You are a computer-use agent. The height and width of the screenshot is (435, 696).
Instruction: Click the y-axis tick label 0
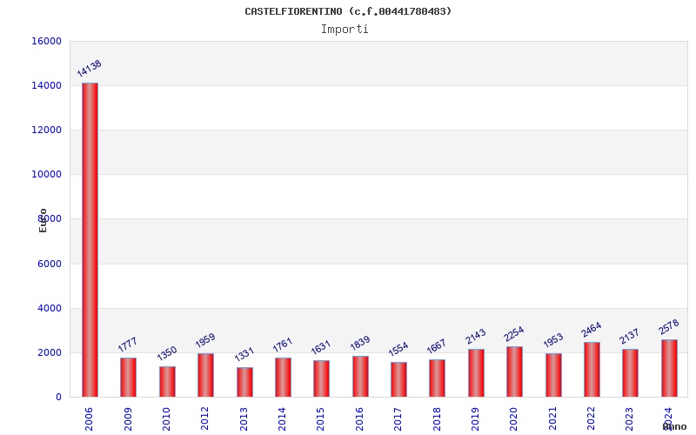tap(58, 397)
